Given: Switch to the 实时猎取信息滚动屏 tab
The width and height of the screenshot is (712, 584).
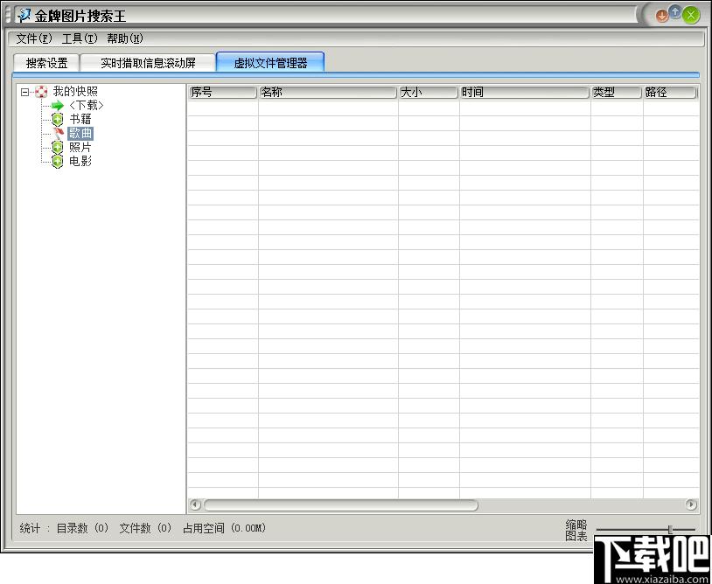Looking at the screenshot, I should 148,63.
